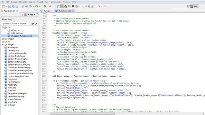This screenshot has width=205, height=115.
Task: Select footer.php in the file tree
Action: tap(12, 79)
